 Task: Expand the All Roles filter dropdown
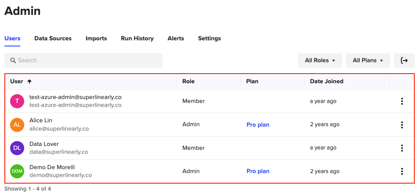tap(320, 60)
